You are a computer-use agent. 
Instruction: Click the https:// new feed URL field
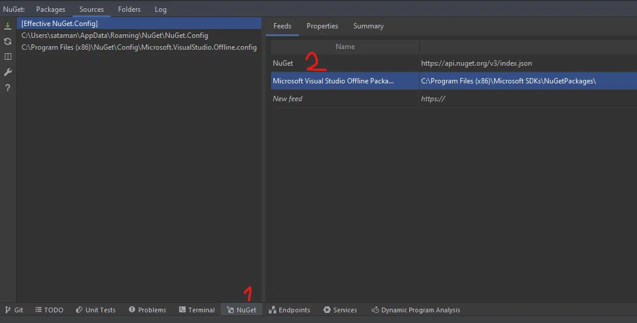(528, 99)
